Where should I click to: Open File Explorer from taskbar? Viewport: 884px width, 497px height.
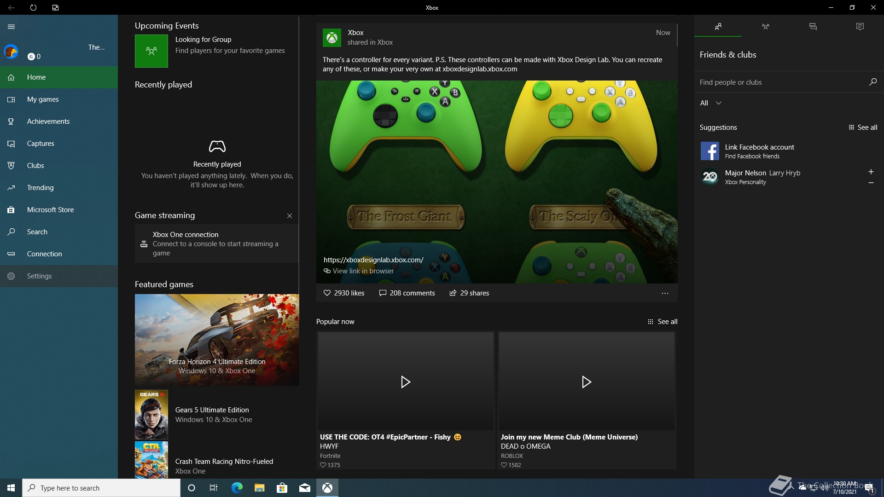pyautogui.click(x=259, y=488)
